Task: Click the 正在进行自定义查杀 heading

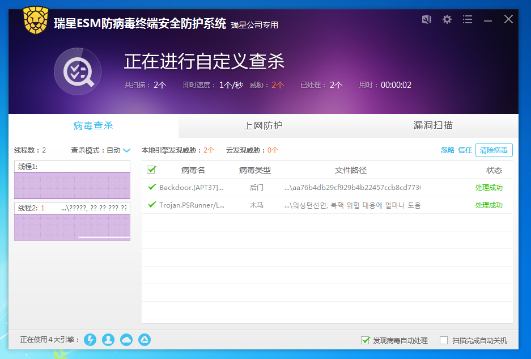Action: (x=204, y=61)
